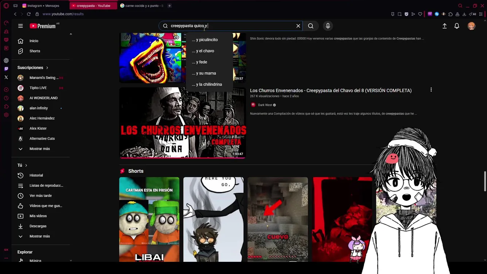487x274 pixels.
Task: Go back to the previous page
Action: 15,14
